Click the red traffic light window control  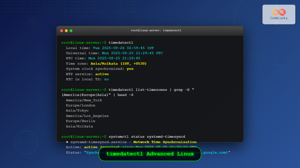click(62, 30)
